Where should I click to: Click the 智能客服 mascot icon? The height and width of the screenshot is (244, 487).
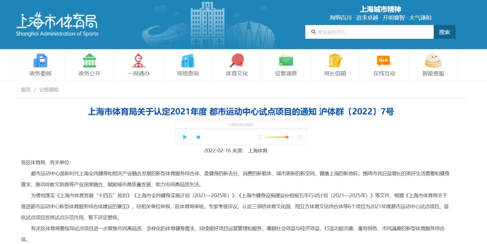(x=433, y=60)
